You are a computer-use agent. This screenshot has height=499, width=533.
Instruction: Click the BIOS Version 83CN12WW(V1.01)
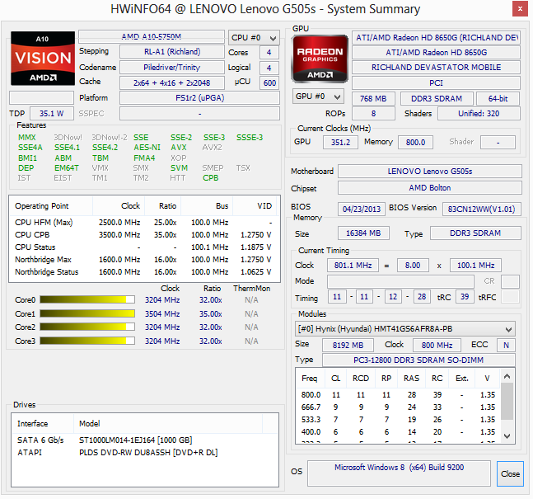point(481,209)
